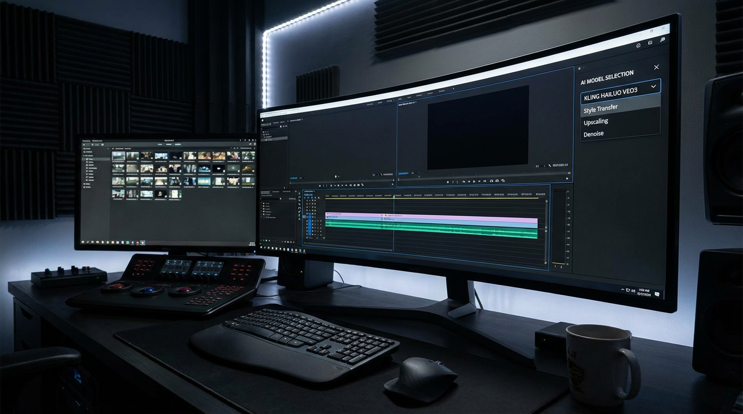Select the Timeline sequence tab
Screen dimensions: 743x414
click(x=309, y=191)
